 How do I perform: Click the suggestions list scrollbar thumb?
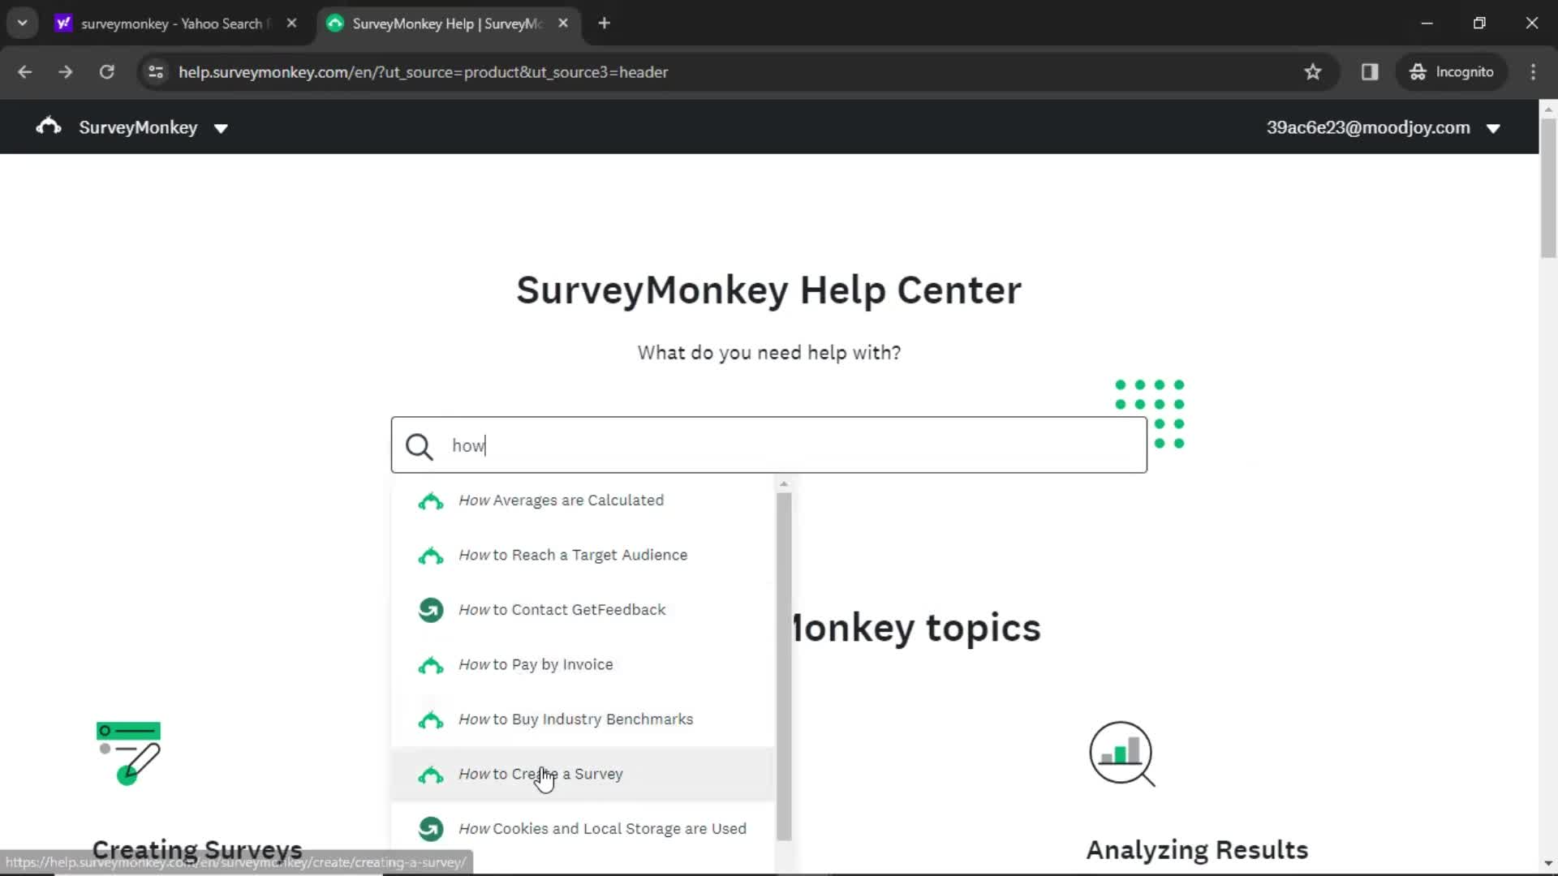pos(784,667)
